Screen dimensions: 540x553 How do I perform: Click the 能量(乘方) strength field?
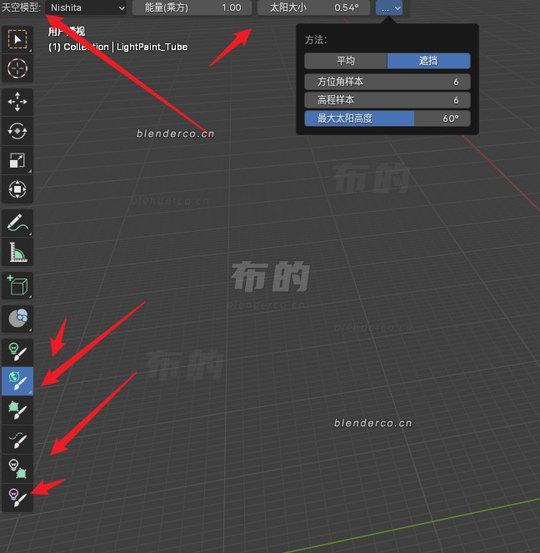[192, 8]
